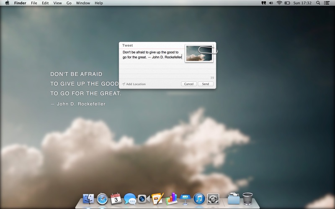335x209 pixels.
Task: Launch Safari from the dock
Action: point(102,199)
